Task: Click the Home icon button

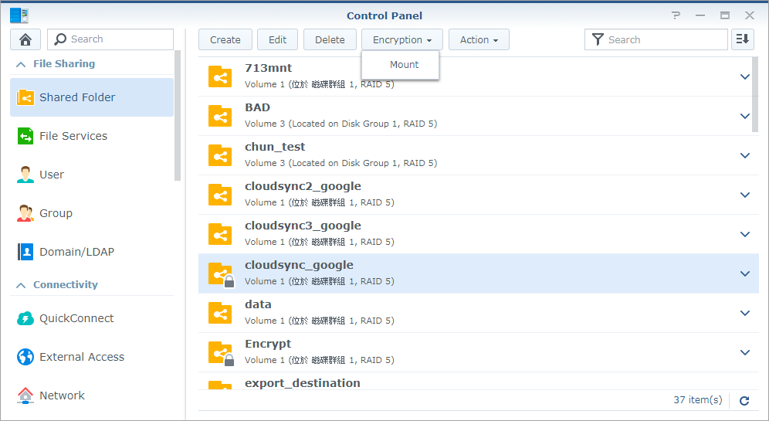Action: [25, 39]
